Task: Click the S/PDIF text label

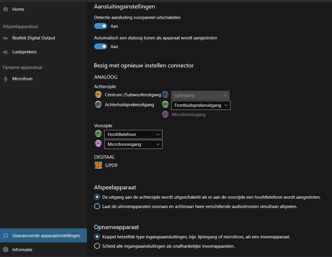Action: pos(111,165)
